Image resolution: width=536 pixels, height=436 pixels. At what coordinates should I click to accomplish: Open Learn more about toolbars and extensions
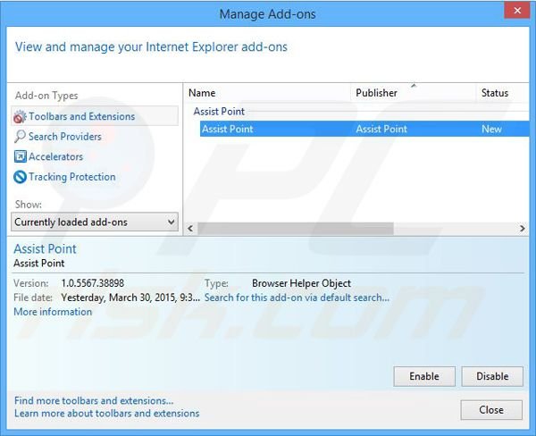[x=106, y=414]
